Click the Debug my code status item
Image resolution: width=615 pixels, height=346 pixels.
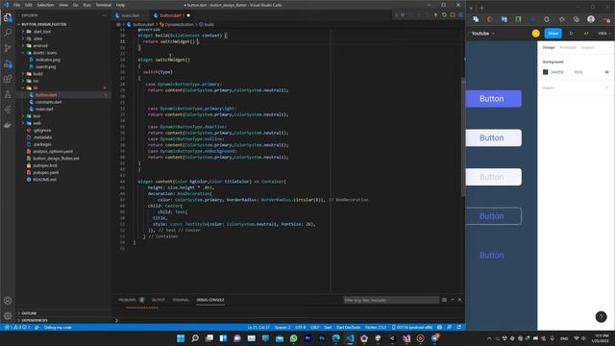point(58,327)
